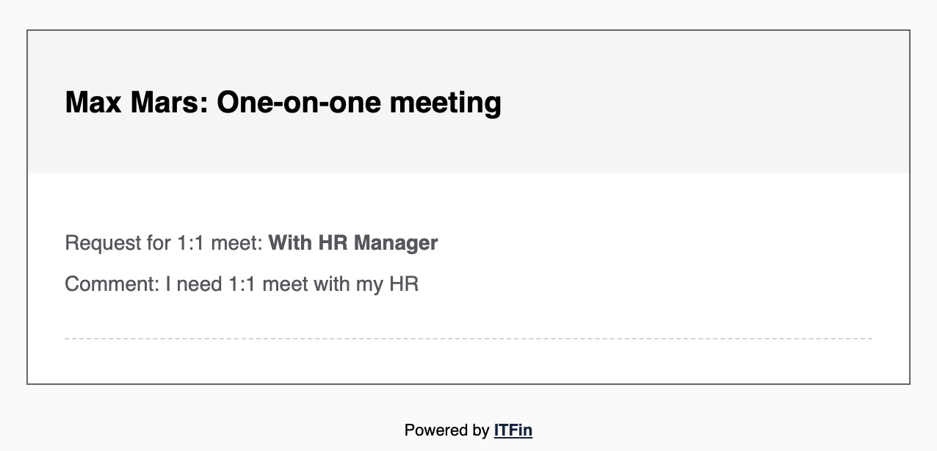Screen dimensions: 937x451
Task: Open the ITFin link in the footer
Action: 513,430
